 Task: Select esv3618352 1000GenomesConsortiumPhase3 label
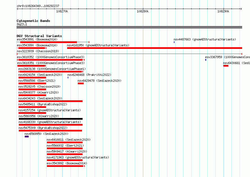coord(51,57)
